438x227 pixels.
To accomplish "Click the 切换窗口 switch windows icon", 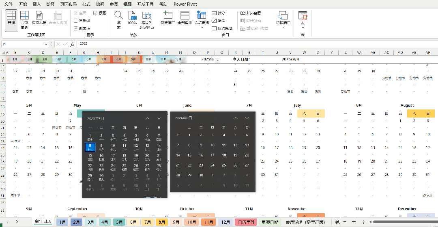I will (x=283, y=15).
